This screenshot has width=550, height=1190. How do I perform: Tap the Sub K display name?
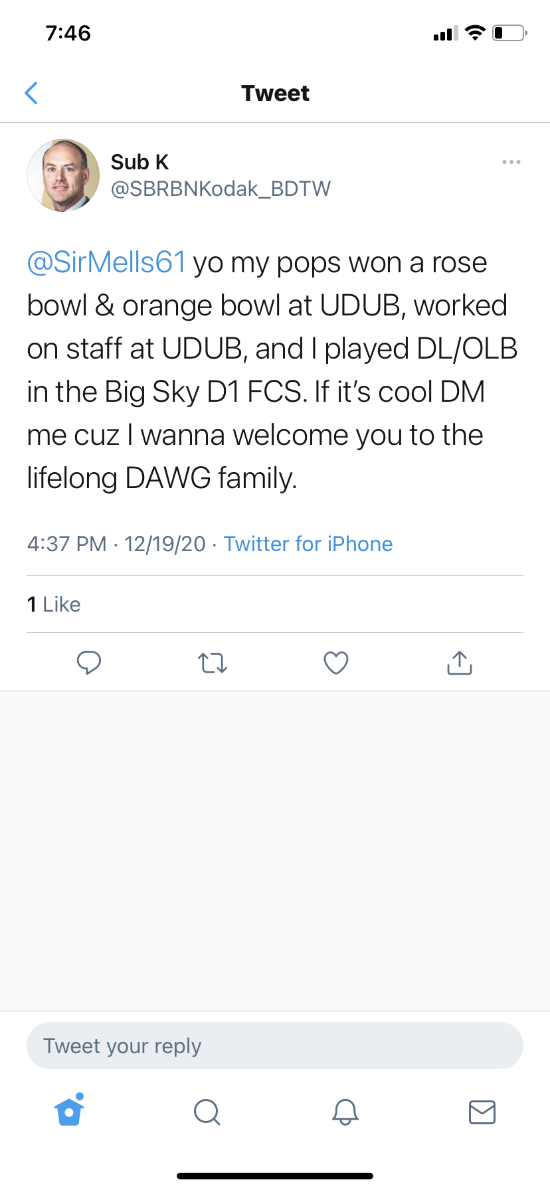(x=139, y=162)
